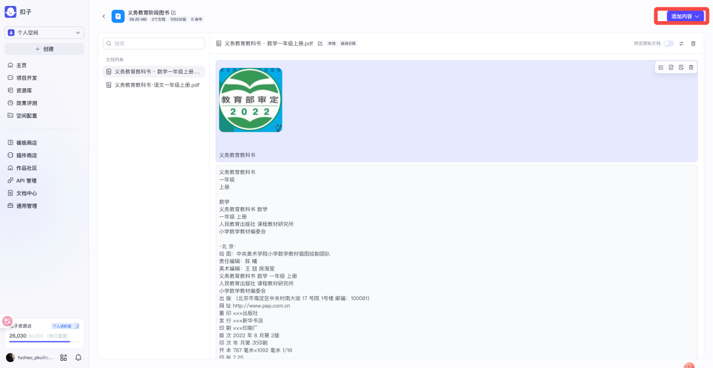Delete the document using the header trash icon
The image size is (713, 368).
pyautogui.click(x=693, y=44)
